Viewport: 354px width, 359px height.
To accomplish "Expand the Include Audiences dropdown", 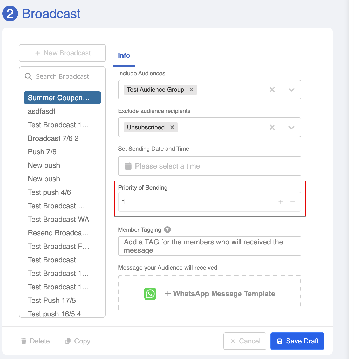I will (291, 90).
